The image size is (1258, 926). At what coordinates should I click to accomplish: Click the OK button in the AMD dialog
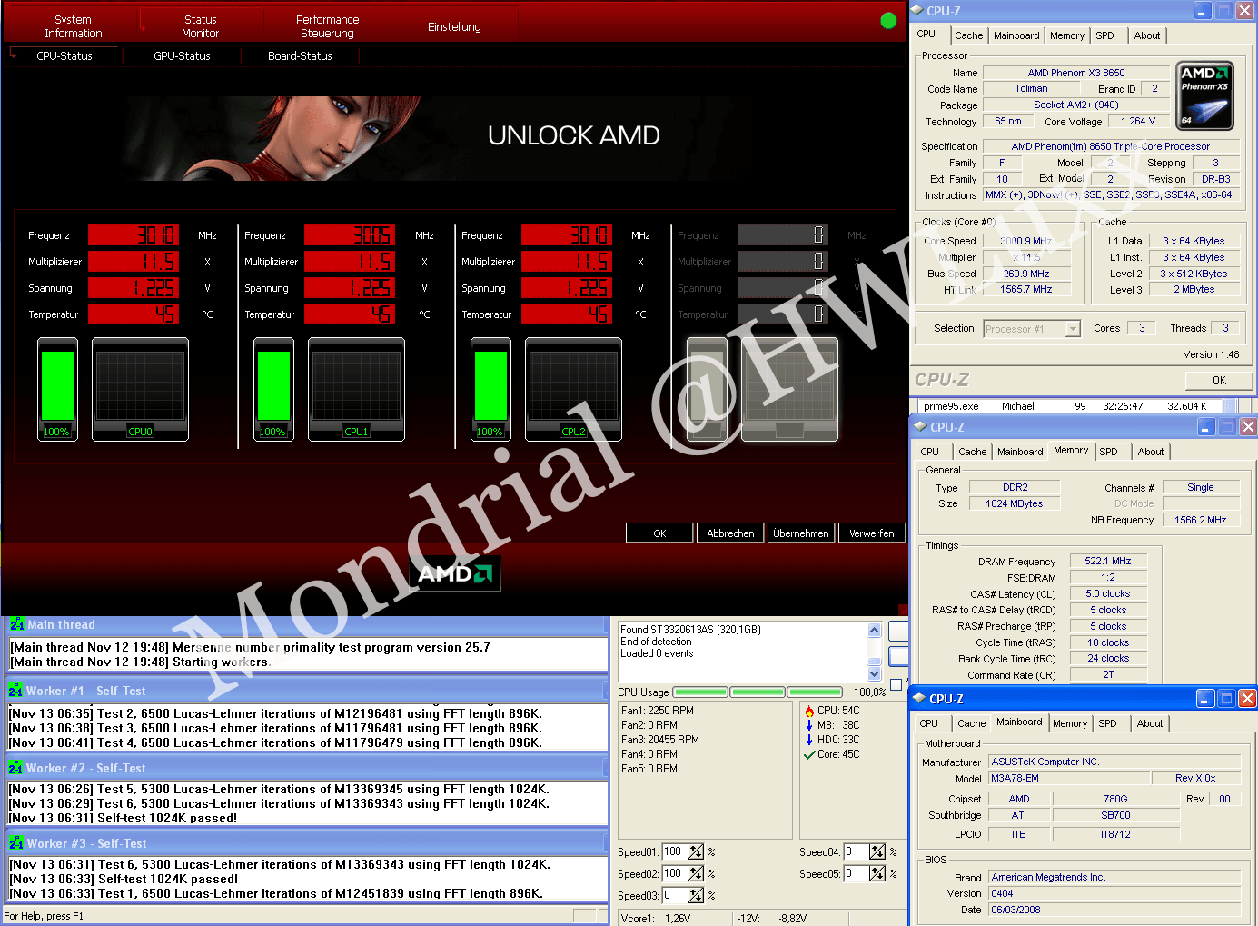tap(660, 533)
